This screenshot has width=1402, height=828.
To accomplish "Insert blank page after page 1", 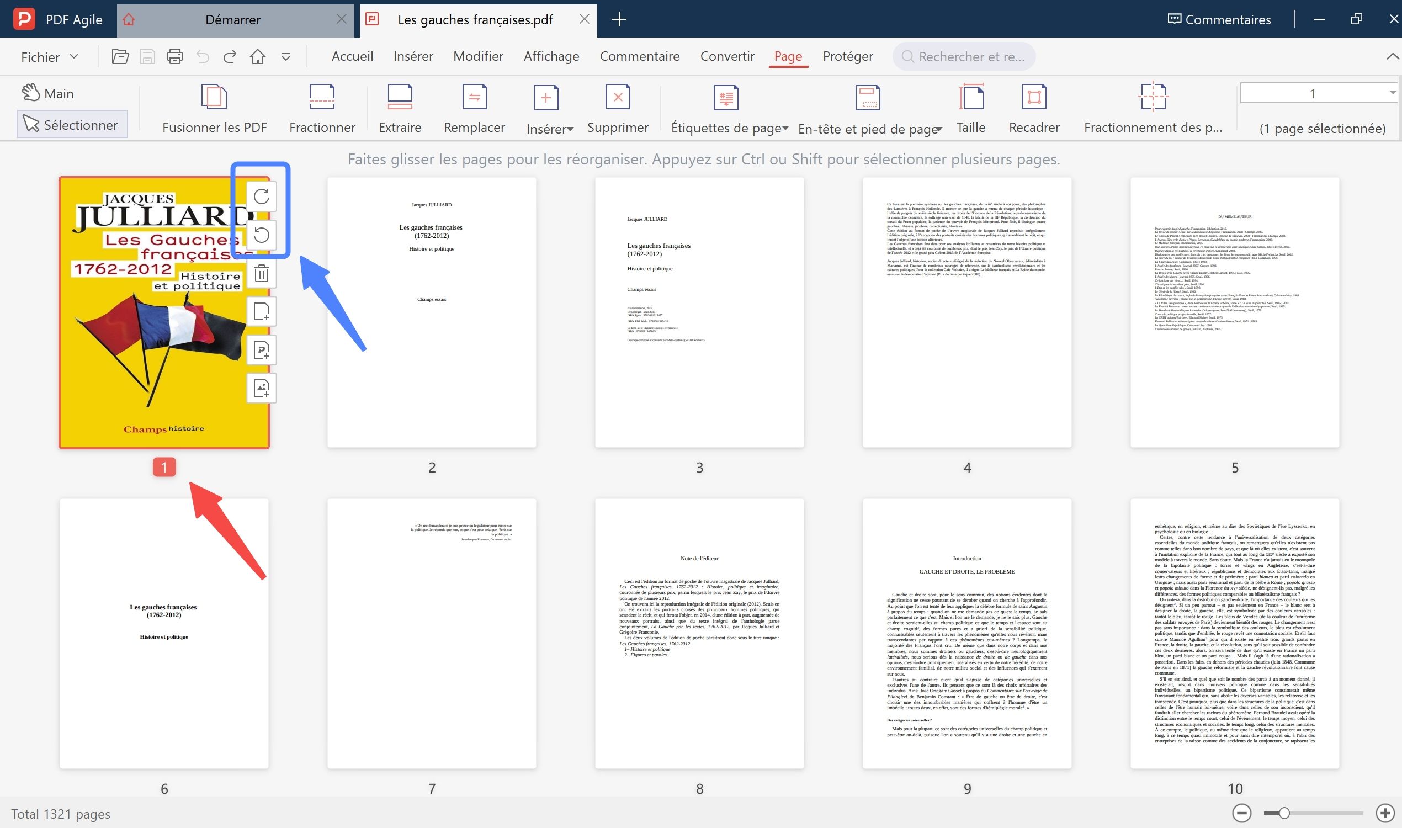I will coord(262,311).
